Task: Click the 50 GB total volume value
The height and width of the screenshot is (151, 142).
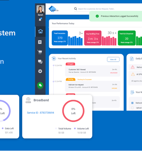Action: [x=61, y=133]
